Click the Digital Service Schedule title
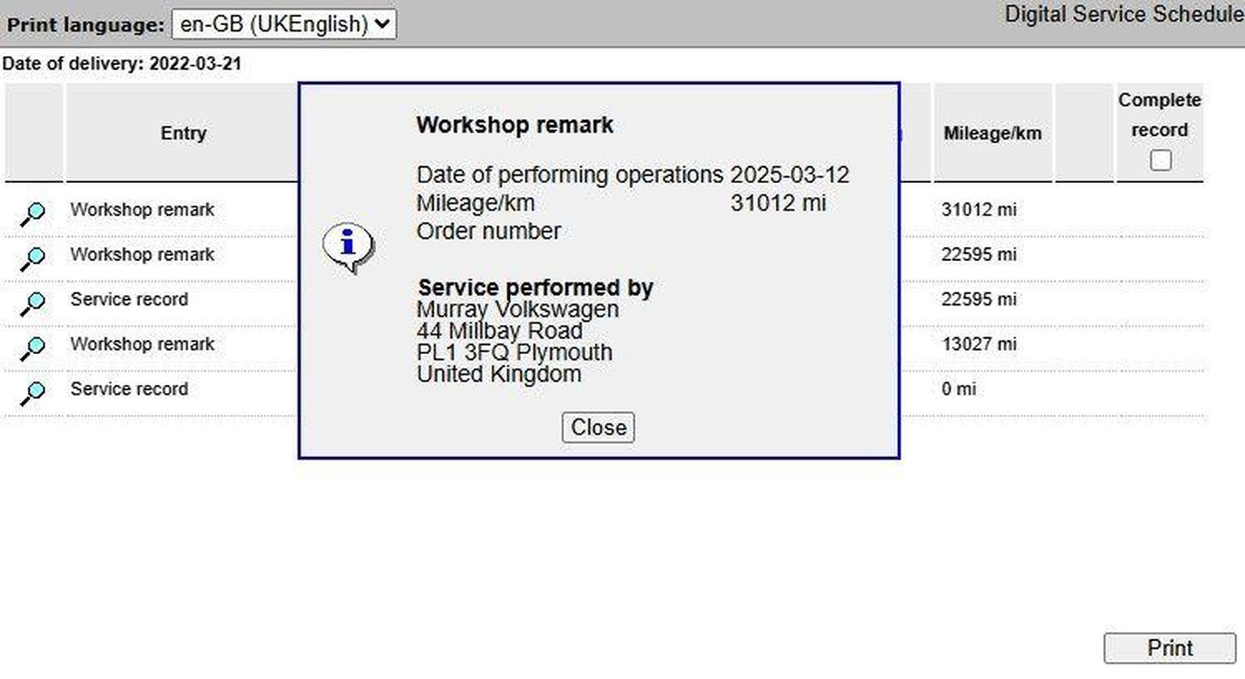 point(1123,15)
